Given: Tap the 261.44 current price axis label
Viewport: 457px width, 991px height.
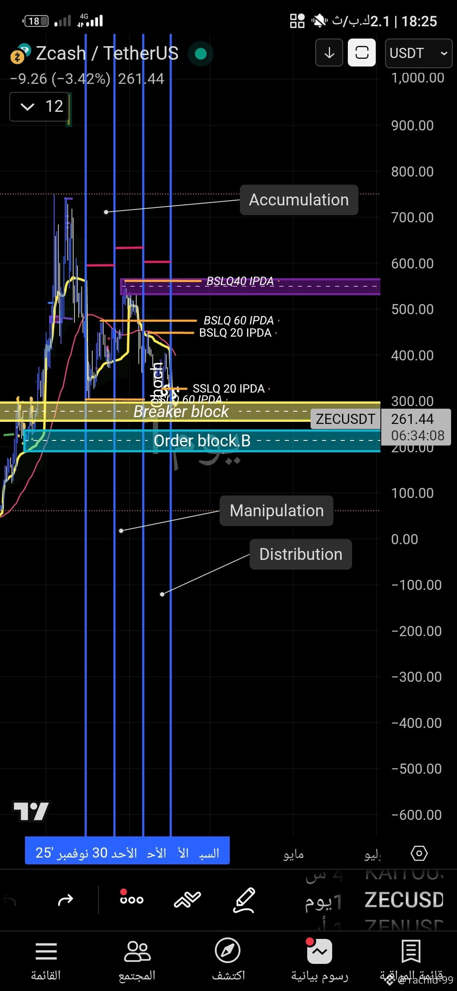Looking at the screenshot, I should tap(412, 419).
